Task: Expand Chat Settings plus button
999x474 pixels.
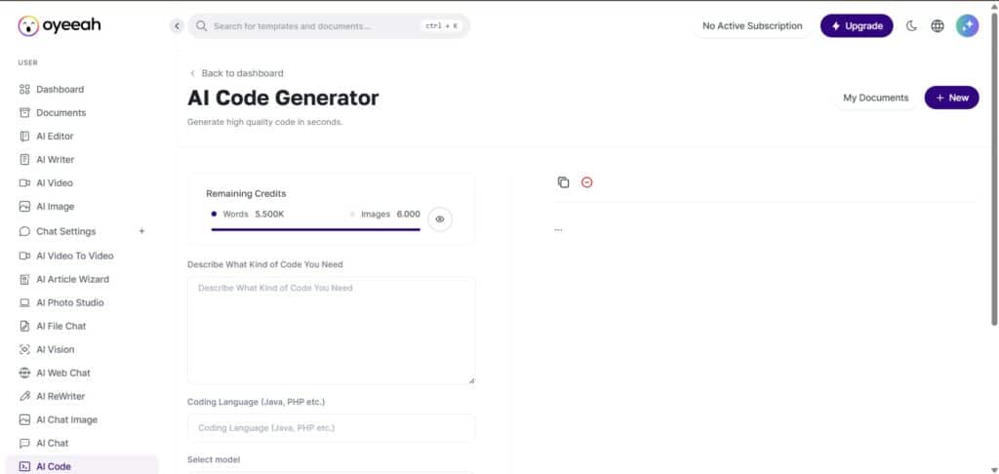Action: point(142,231)
